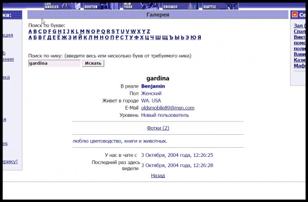Filter gallery by Latin letter Z
Screen dimensions: 308x202
[x=148, y=31]
